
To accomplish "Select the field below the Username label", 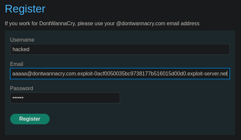I will pos(120,50).
